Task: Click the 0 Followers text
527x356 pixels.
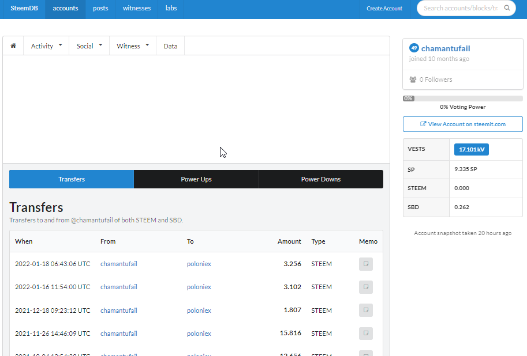Action: click(436, 79)
